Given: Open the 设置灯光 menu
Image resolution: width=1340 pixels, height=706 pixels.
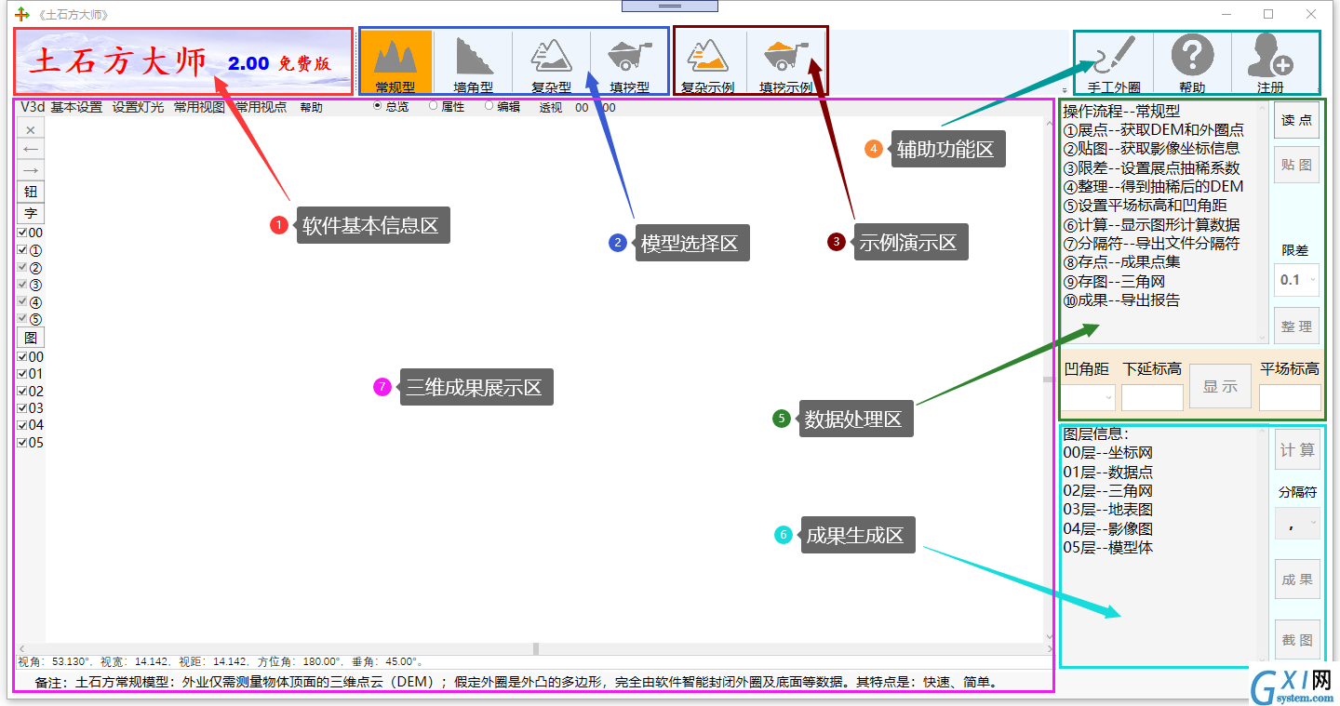Looking at the screenshot, I should 138,107.
